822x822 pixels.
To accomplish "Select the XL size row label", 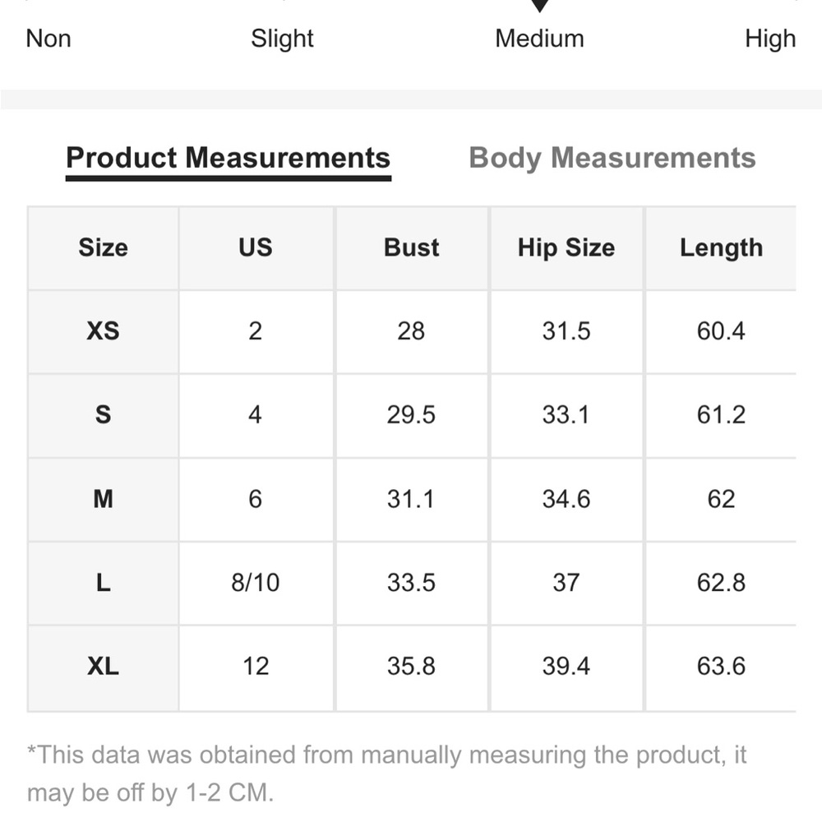I will click(104, 667).
